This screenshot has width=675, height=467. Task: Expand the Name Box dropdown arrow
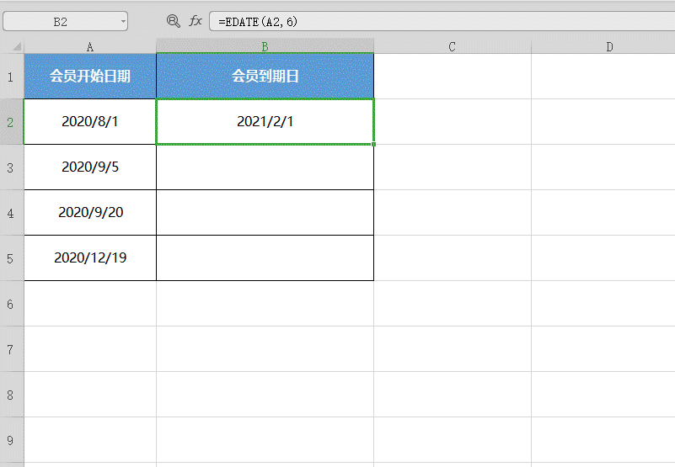pyautogui.click(x=123, y=21)
